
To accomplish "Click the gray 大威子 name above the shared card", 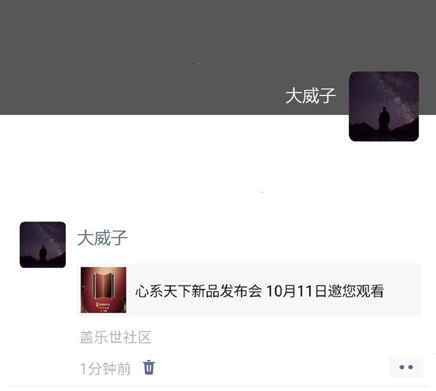I will click(x=103, y=238).
